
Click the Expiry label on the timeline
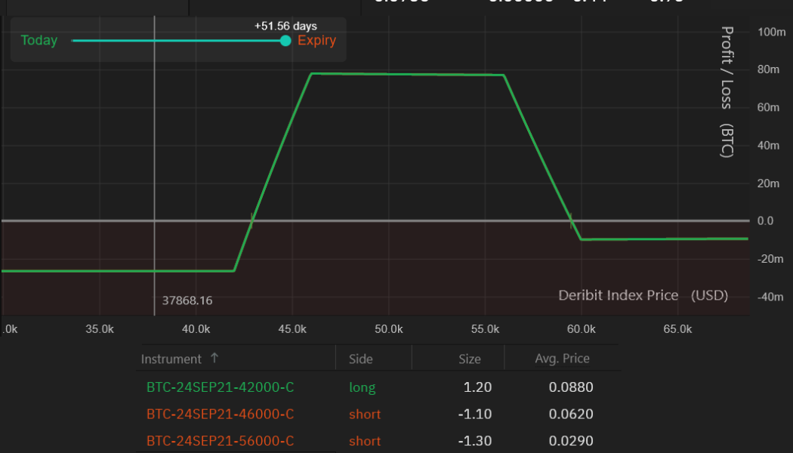click(x=316, y=41)
